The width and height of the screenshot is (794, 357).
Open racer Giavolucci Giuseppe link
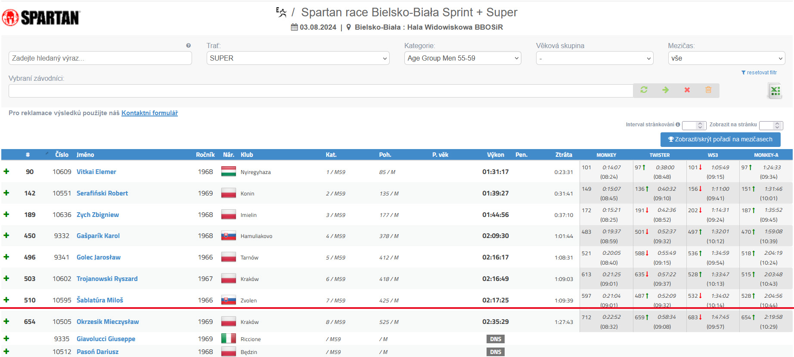[x=106, y=339]
